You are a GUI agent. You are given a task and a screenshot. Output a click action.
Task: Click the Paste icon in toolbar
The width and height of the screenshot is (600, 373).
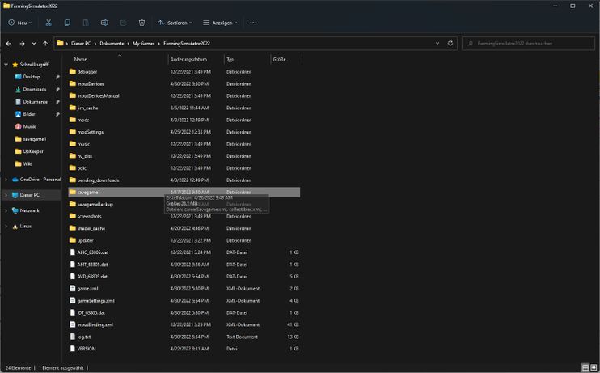coord(86,23)
